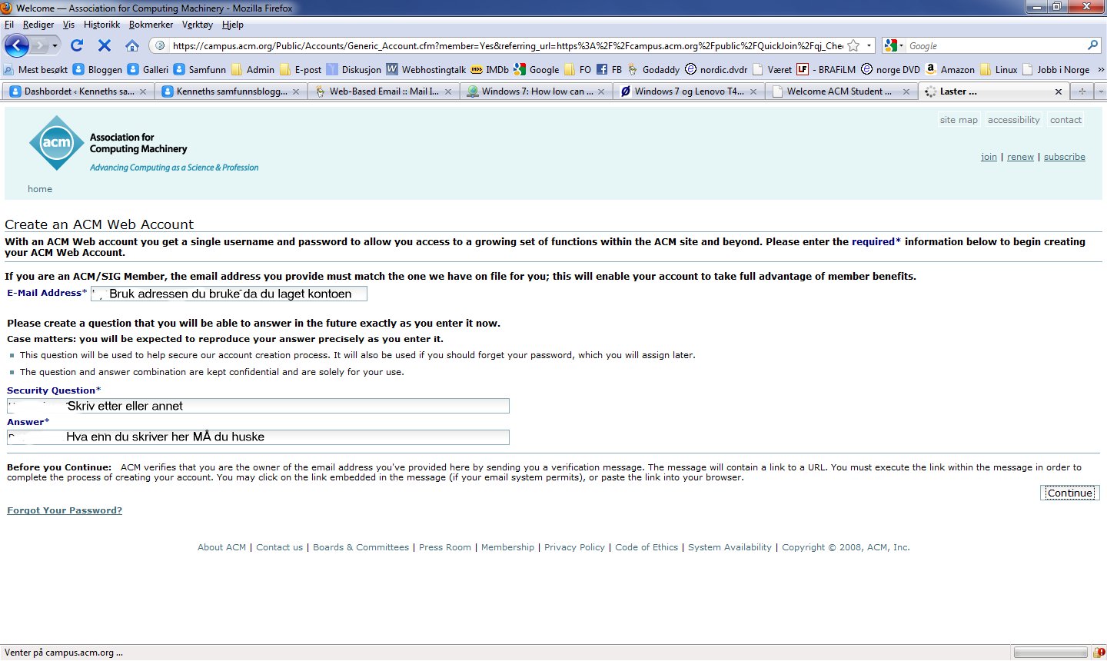This screenshot has height=661, width=1107.
Task: Click the home navigation link
Action: pyautogui.click(x=40, y=189)
